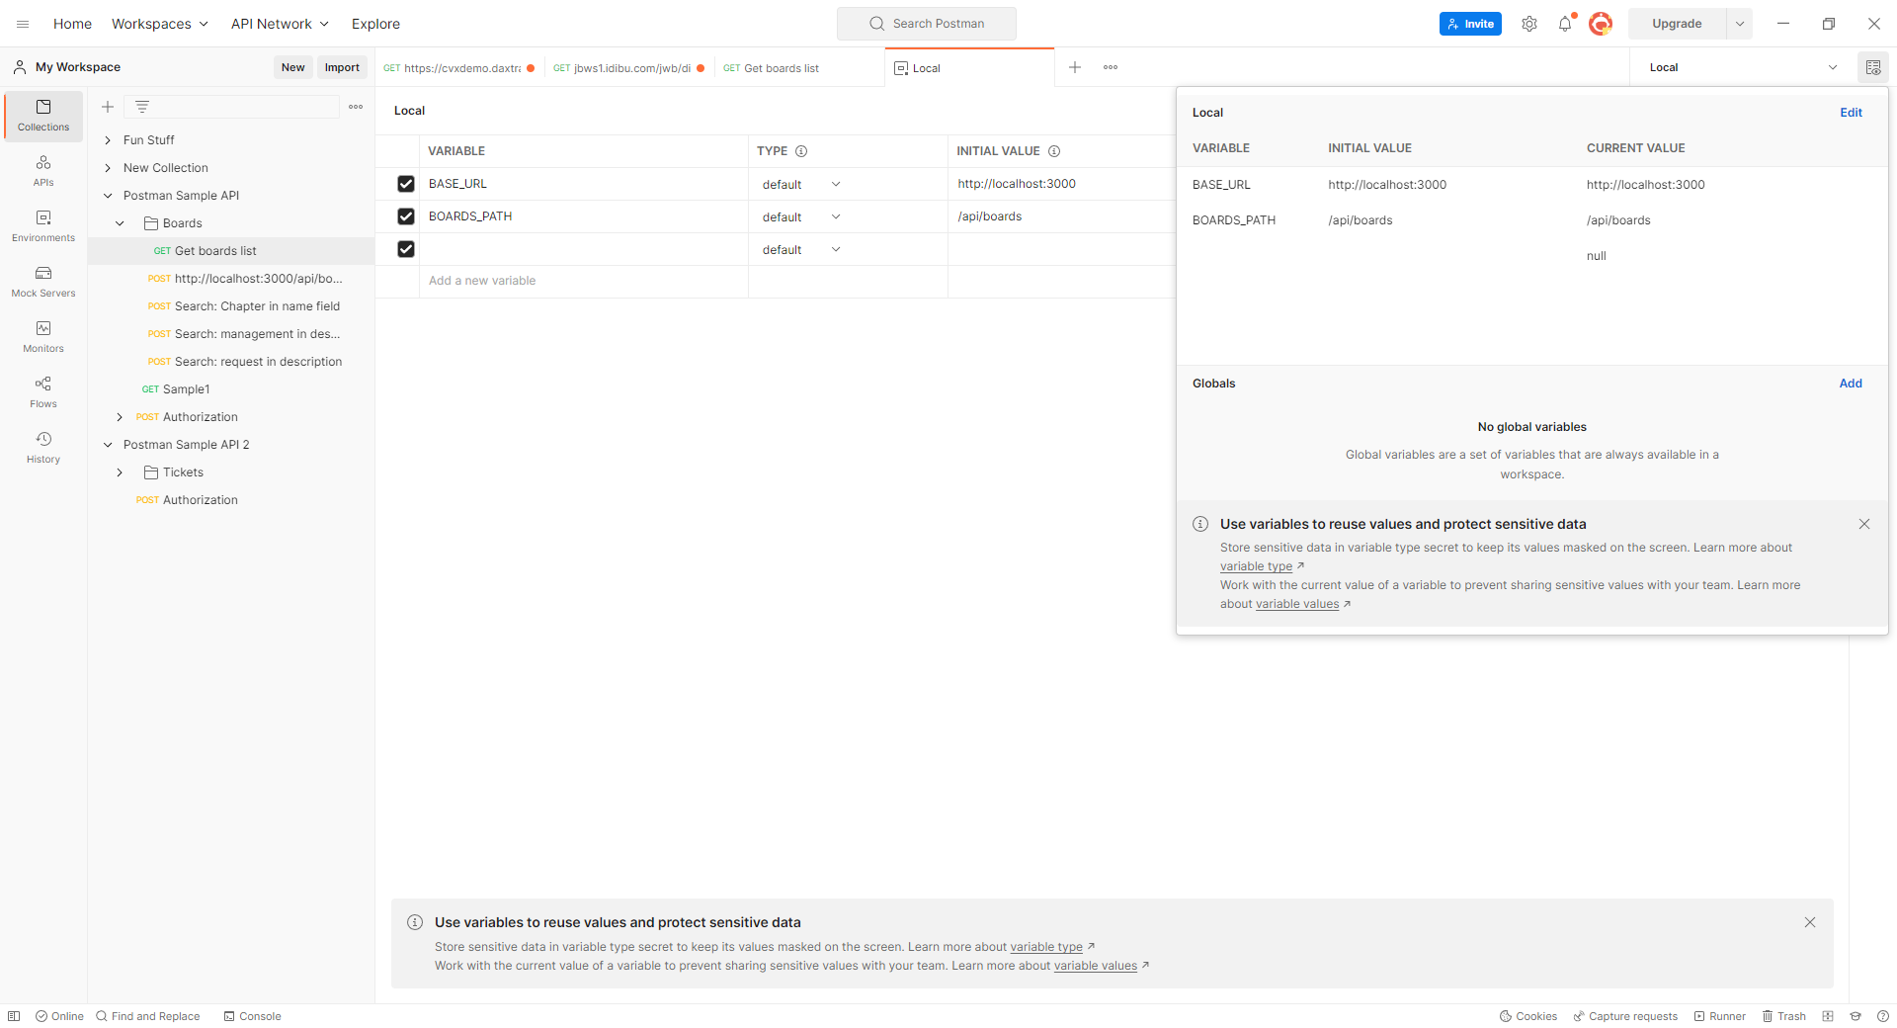This screenshot has width=1897, height=1028.
Task: Dismiss the bottom variables info banner
Action: (x=1810, y=922)
